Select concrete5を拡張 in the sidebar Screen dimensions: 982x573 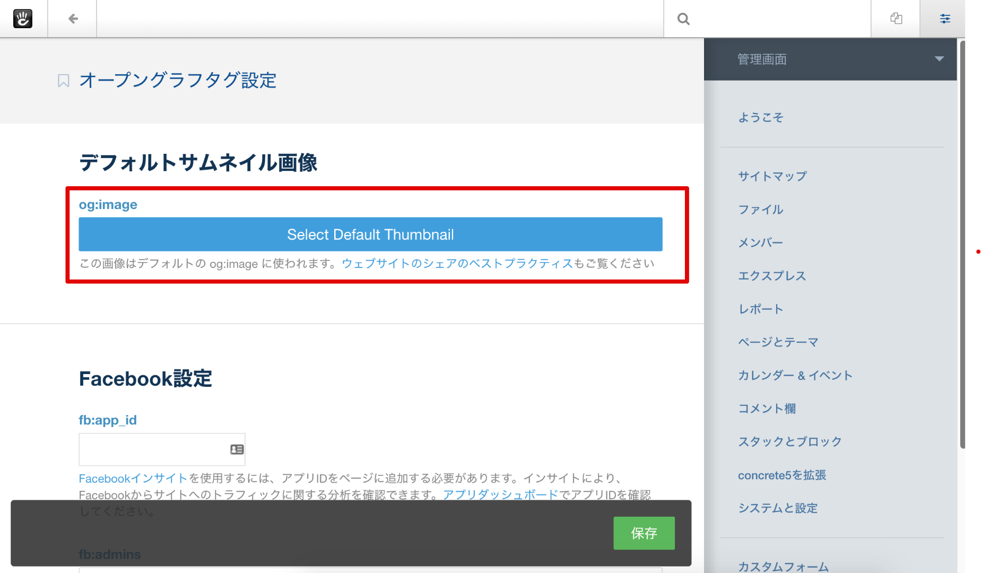(x=782, y=475)
